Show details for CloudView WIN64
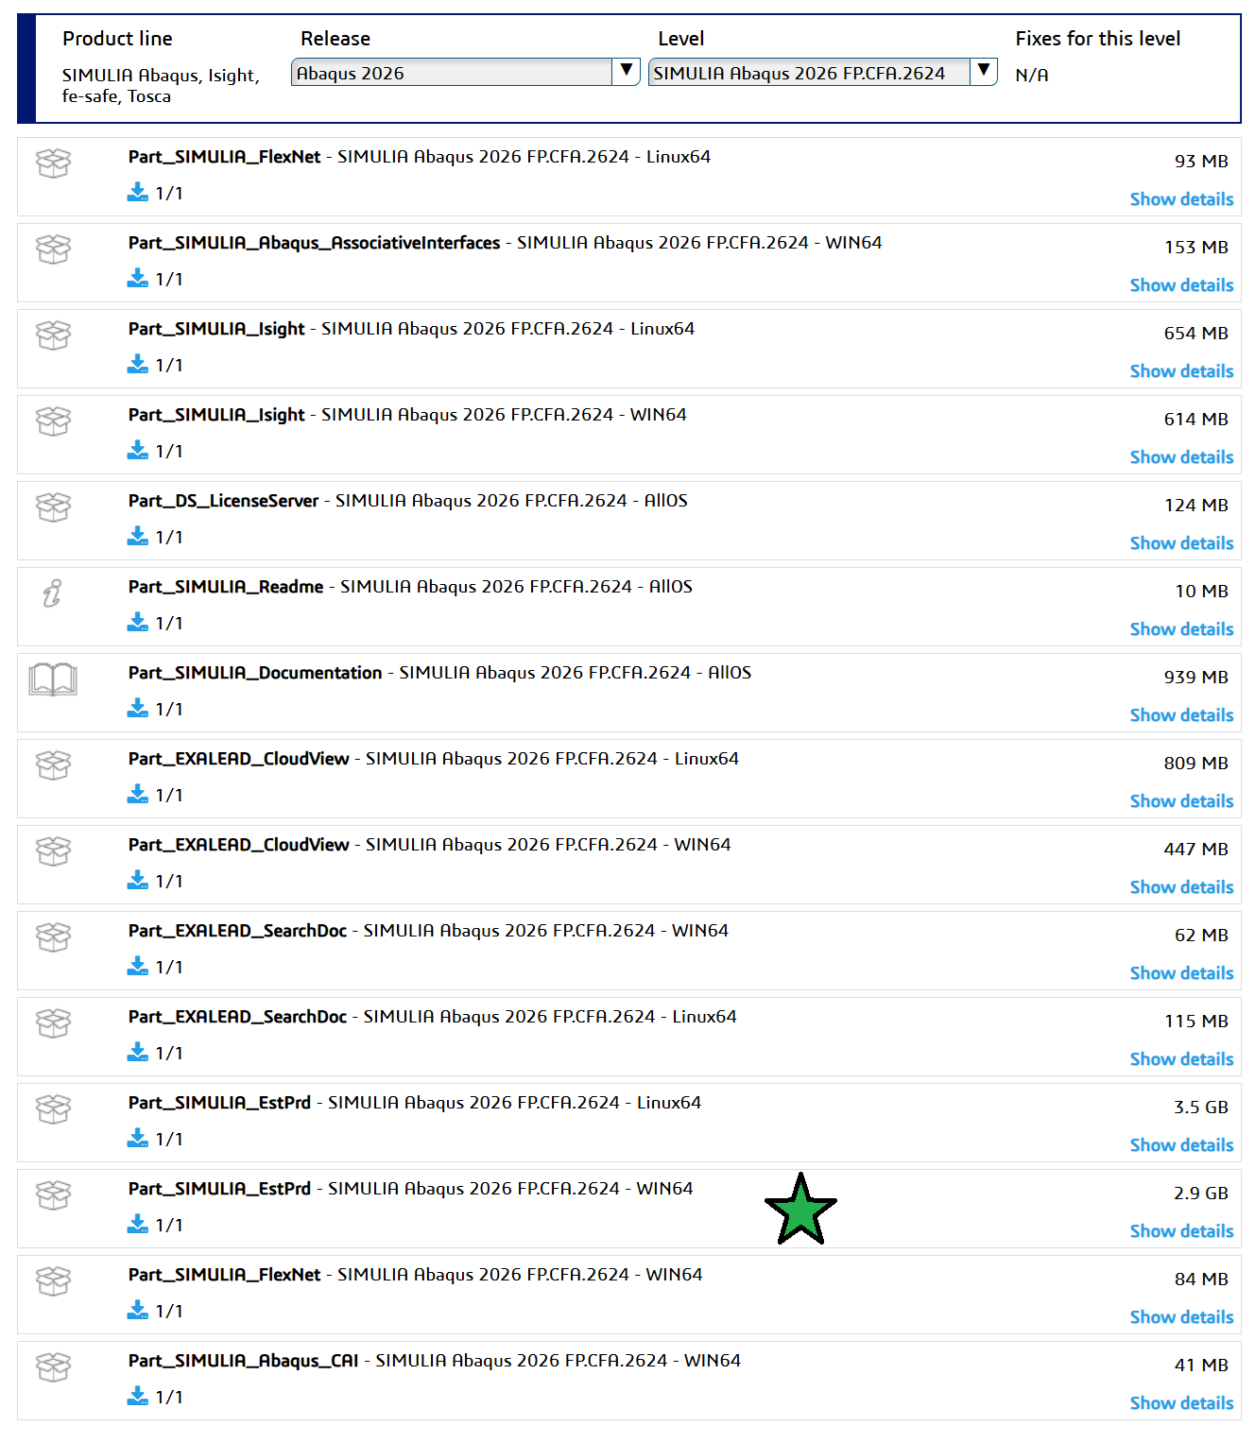 point(1181,887)
